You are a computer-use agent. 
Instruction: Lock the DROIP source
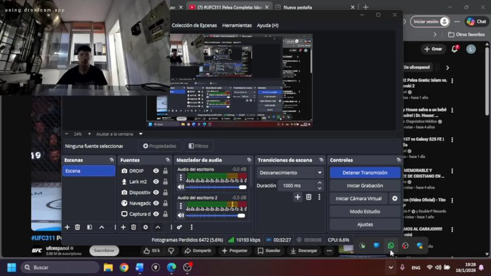pos(166,171)
